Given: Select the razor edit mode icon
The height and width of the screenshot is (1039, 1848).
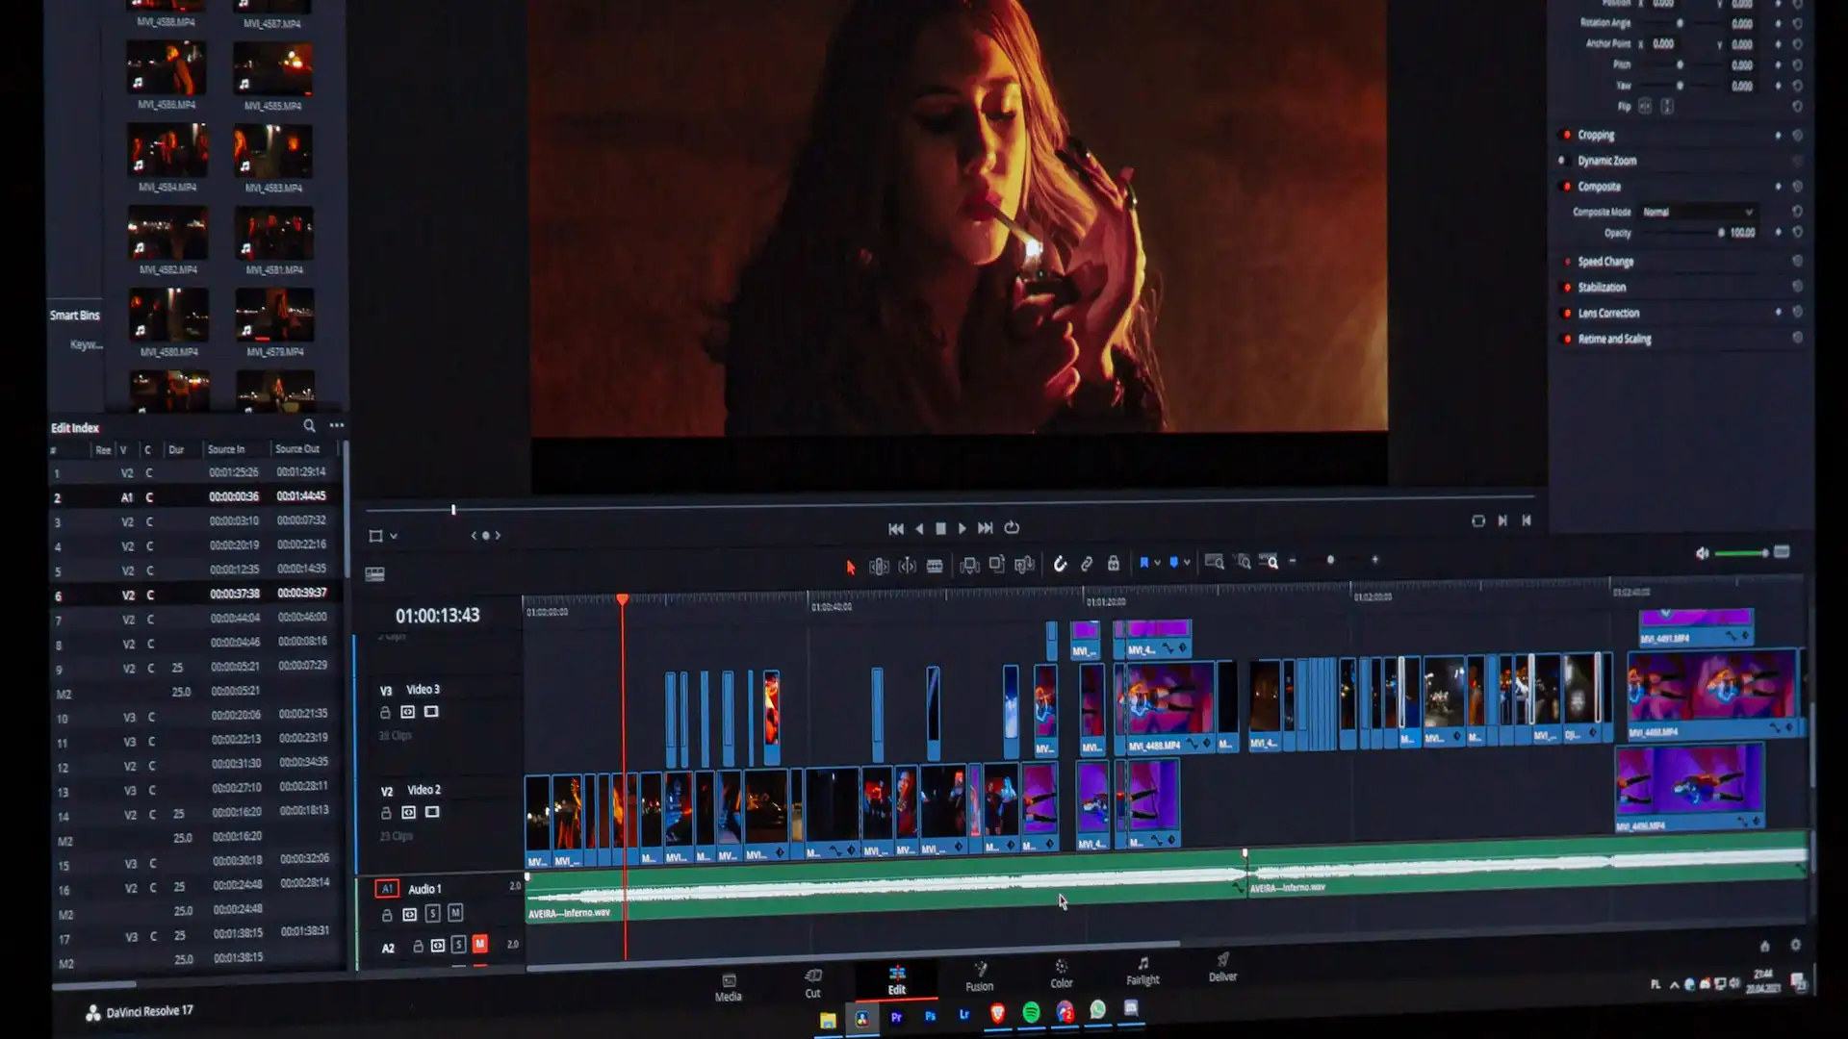Looking at the screenshot, I should [x=936, y=567].
